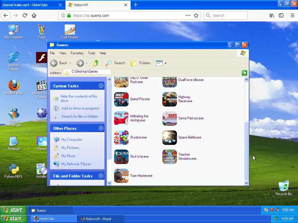Open a new browser tab
This screenshot has width=298, height=223.
point(136,5)
